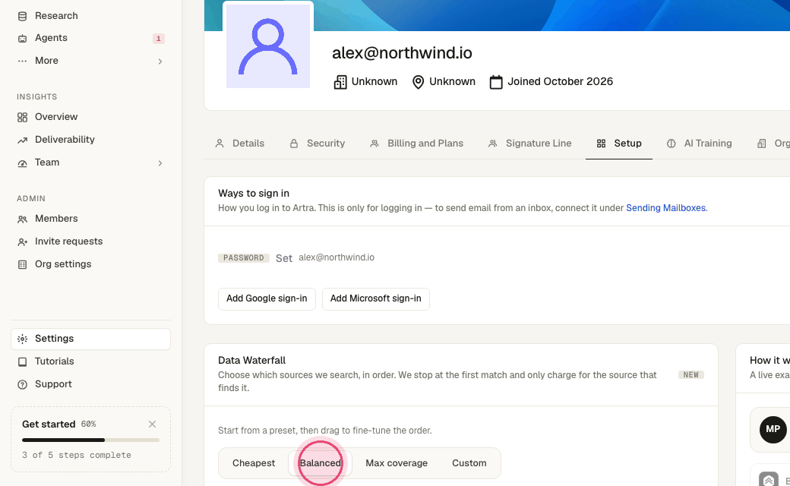The width and height of the screenshot is (790, 486).
Task: Click the More ellipsis icon
Action: tap(22, 61)
